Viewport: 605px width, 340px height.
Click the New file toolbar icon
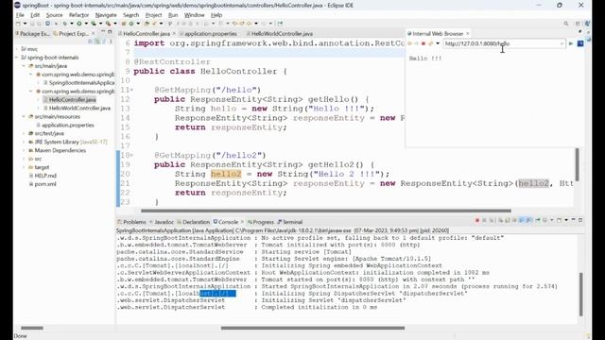point(18,24)
